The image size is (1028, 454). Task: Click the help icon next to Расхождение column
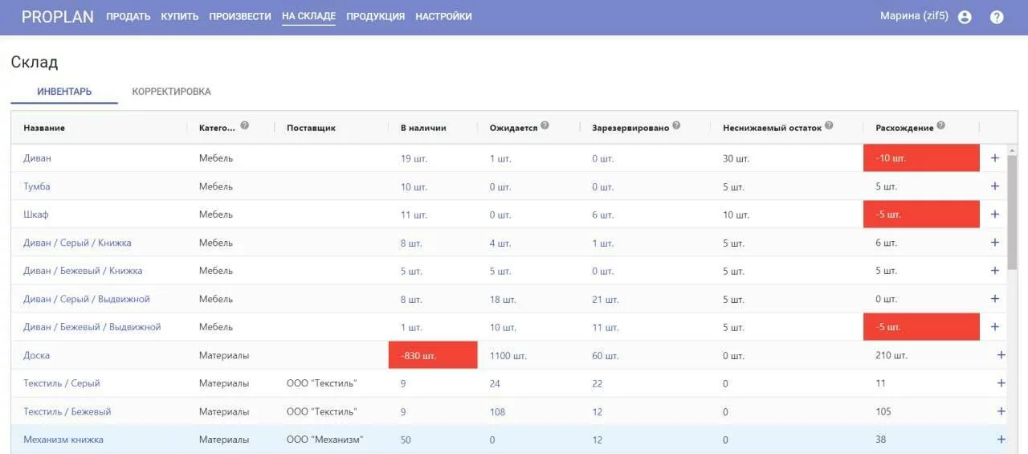[x=940, y=125]
